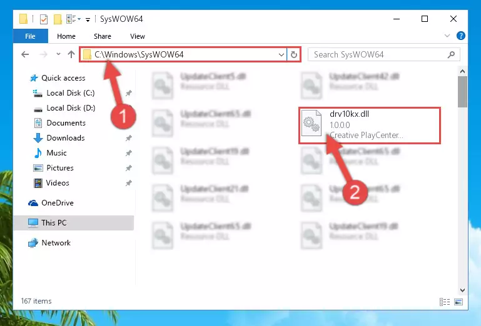Open Local Disk (C:) in sidebar
This screenshot has height=326, width=481.
pyautogui.click(x=64, y=93)
